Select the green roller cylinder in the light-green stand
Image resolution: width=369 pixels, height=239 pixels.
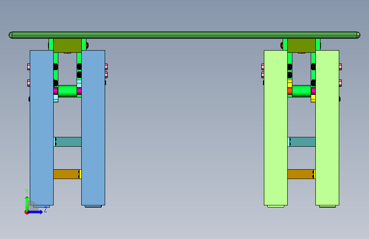301,91
